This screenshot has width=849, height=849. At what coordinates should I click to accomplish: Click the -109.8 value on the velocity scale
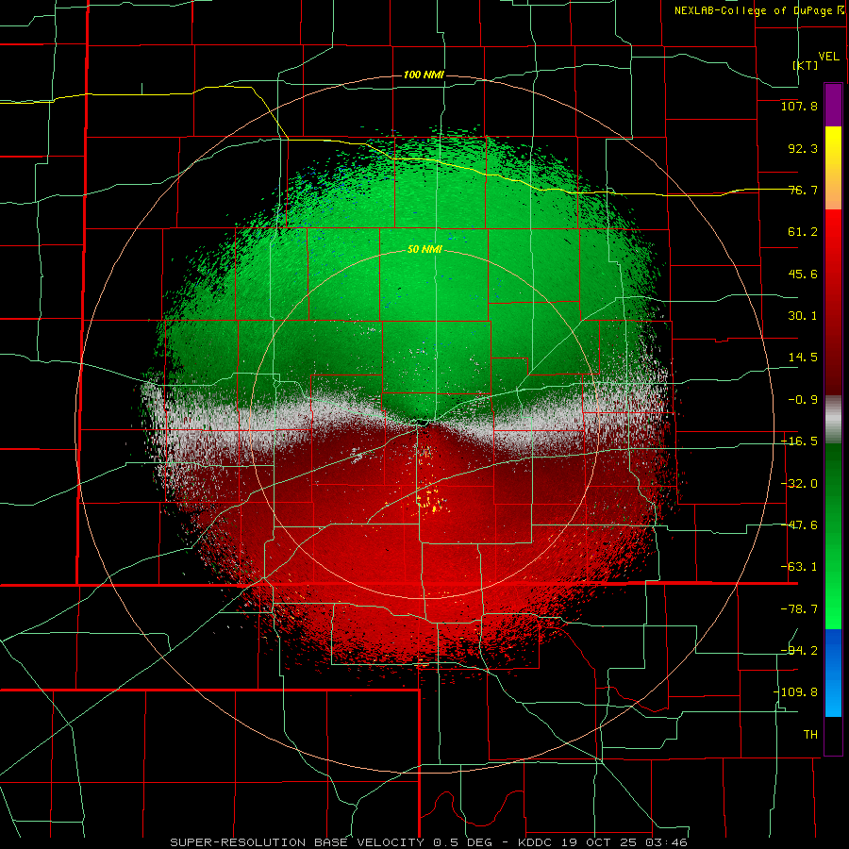point(795,692)
